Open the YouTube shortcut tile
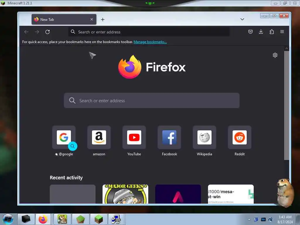Viewport: 300px width, 225px height. click(134, 137)
